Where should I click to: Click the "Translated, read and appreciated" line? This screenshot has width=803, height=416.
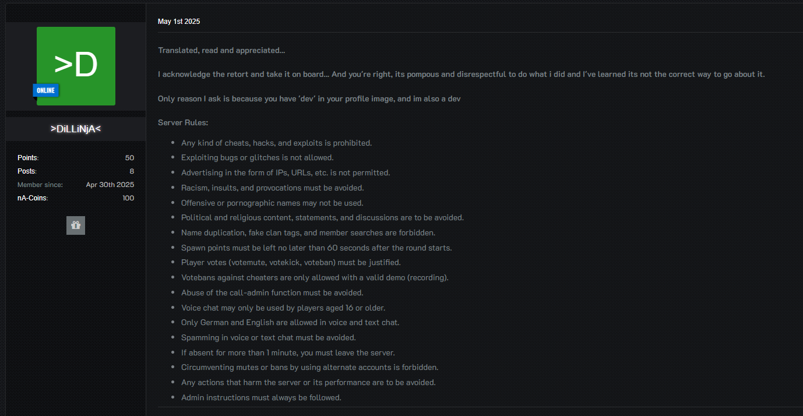pyautogui.click(x=221, y=51)
